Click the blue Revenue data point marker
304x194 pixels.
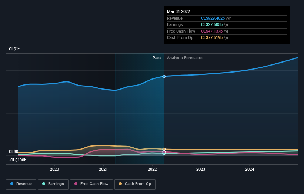pyautogui.click(x=164, y=76)
